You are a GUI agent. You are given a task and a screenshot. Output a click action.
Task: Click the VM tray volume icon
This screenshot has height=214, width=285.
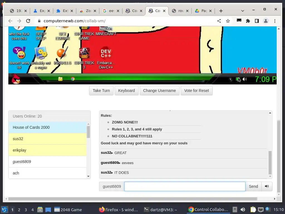[245, 79]
